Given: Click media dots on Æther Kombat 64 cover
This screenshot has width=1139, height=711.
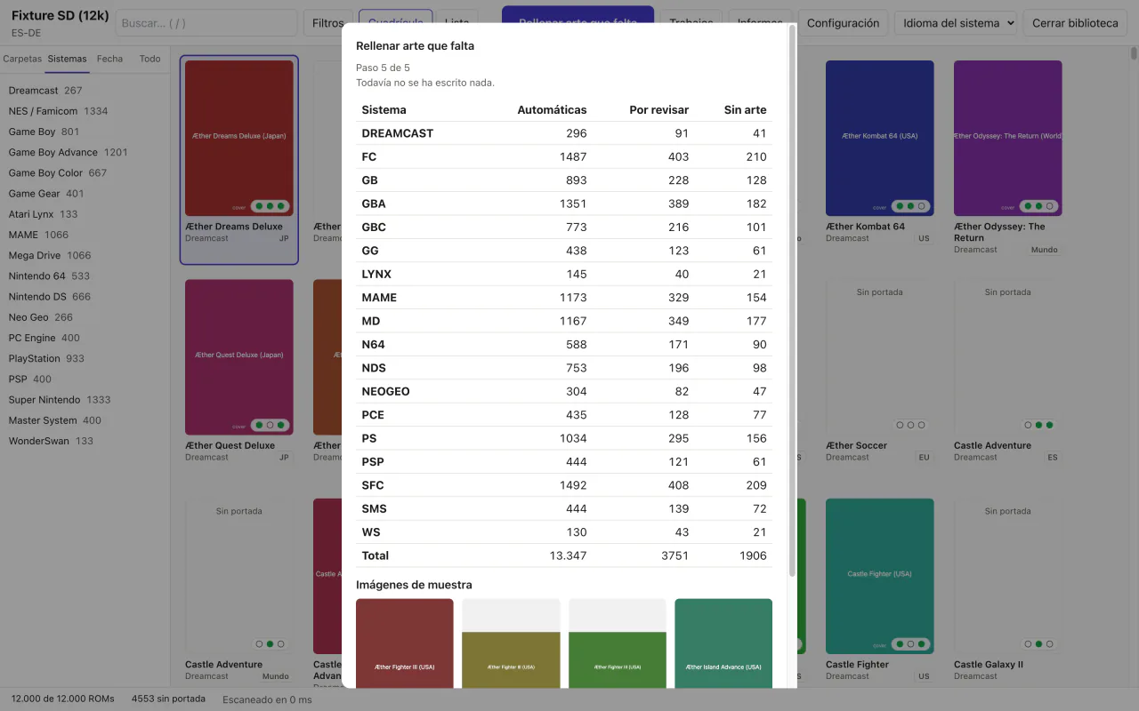Looking at the screenshot, I should 910,206.
